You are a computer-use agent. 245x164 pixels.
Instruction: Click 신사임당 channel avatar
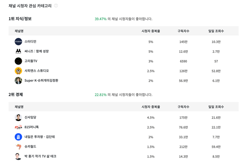(x=18, y=117)
